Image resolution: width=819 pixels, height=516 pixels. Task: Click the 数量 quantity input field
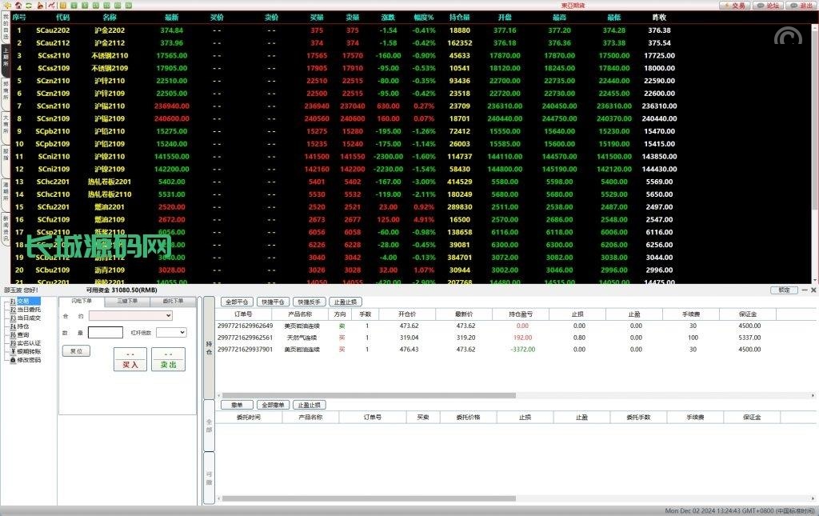106,332
